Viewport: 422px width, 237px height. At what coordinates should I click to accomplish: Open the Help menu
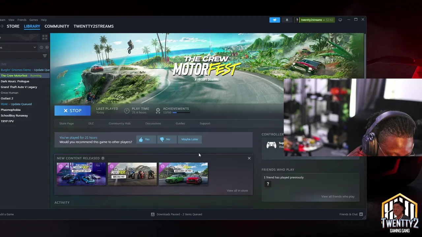(x=44, y=20)
